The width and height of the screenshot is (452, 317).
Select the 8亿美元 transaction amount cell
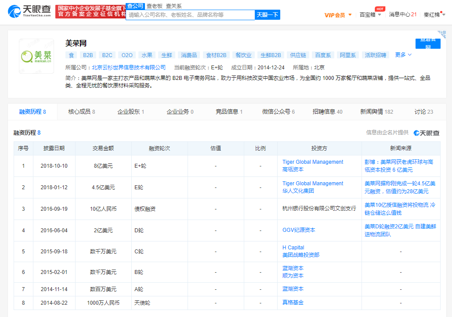pos(103,166)
